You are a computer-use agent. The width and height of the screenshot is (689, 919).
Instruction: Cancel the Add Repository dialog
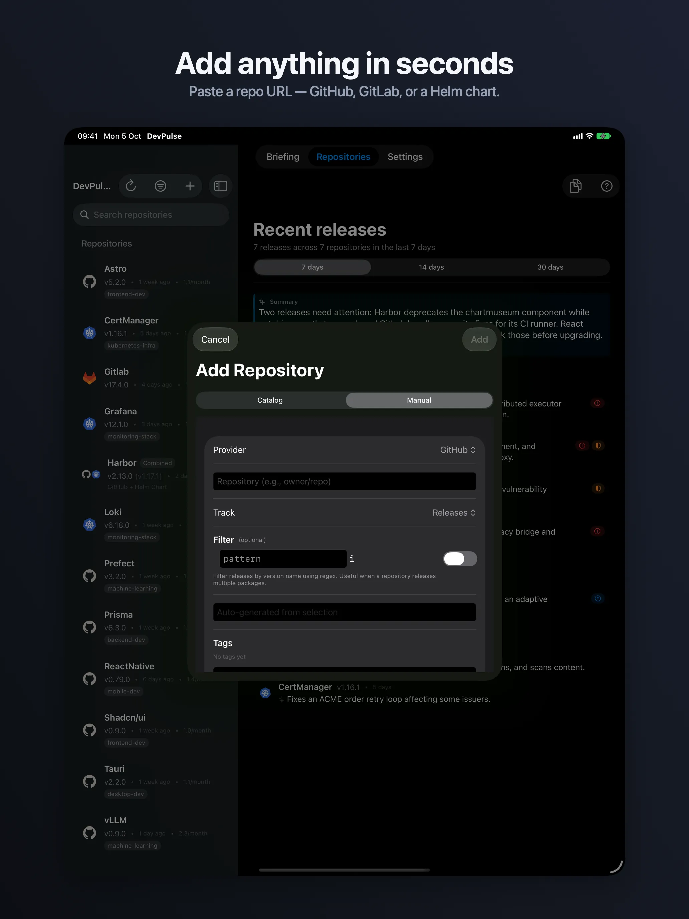215,339
